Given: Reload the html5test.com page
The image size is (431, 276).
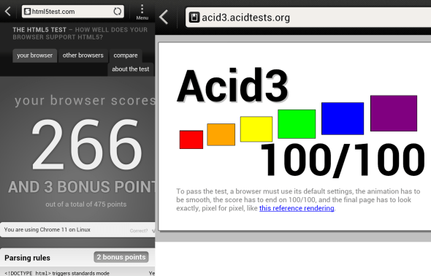Looking at the screenshot, I should pyautogui.click(x=118, y=12).
